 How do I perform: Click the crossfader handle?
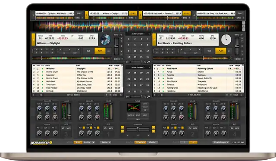(x=138, y=130)
